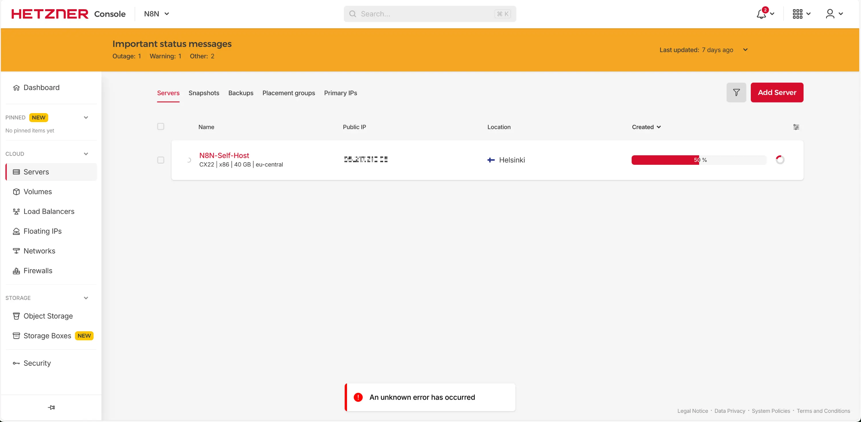Tick the select-all servers checkbox
The image size is (861, 422).
161,126
